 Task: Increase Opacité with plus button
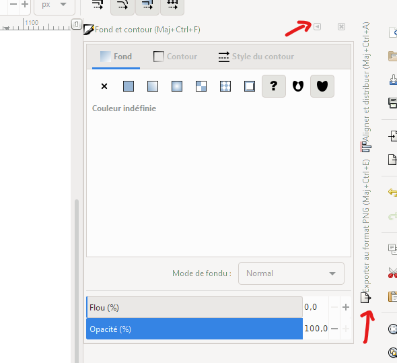pos(346,329)
